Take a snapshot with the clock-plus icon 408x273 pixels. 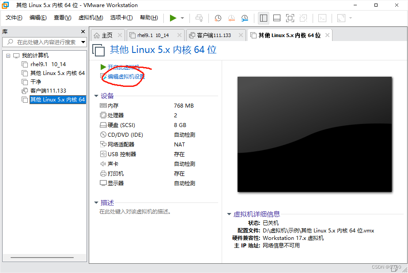218,18
